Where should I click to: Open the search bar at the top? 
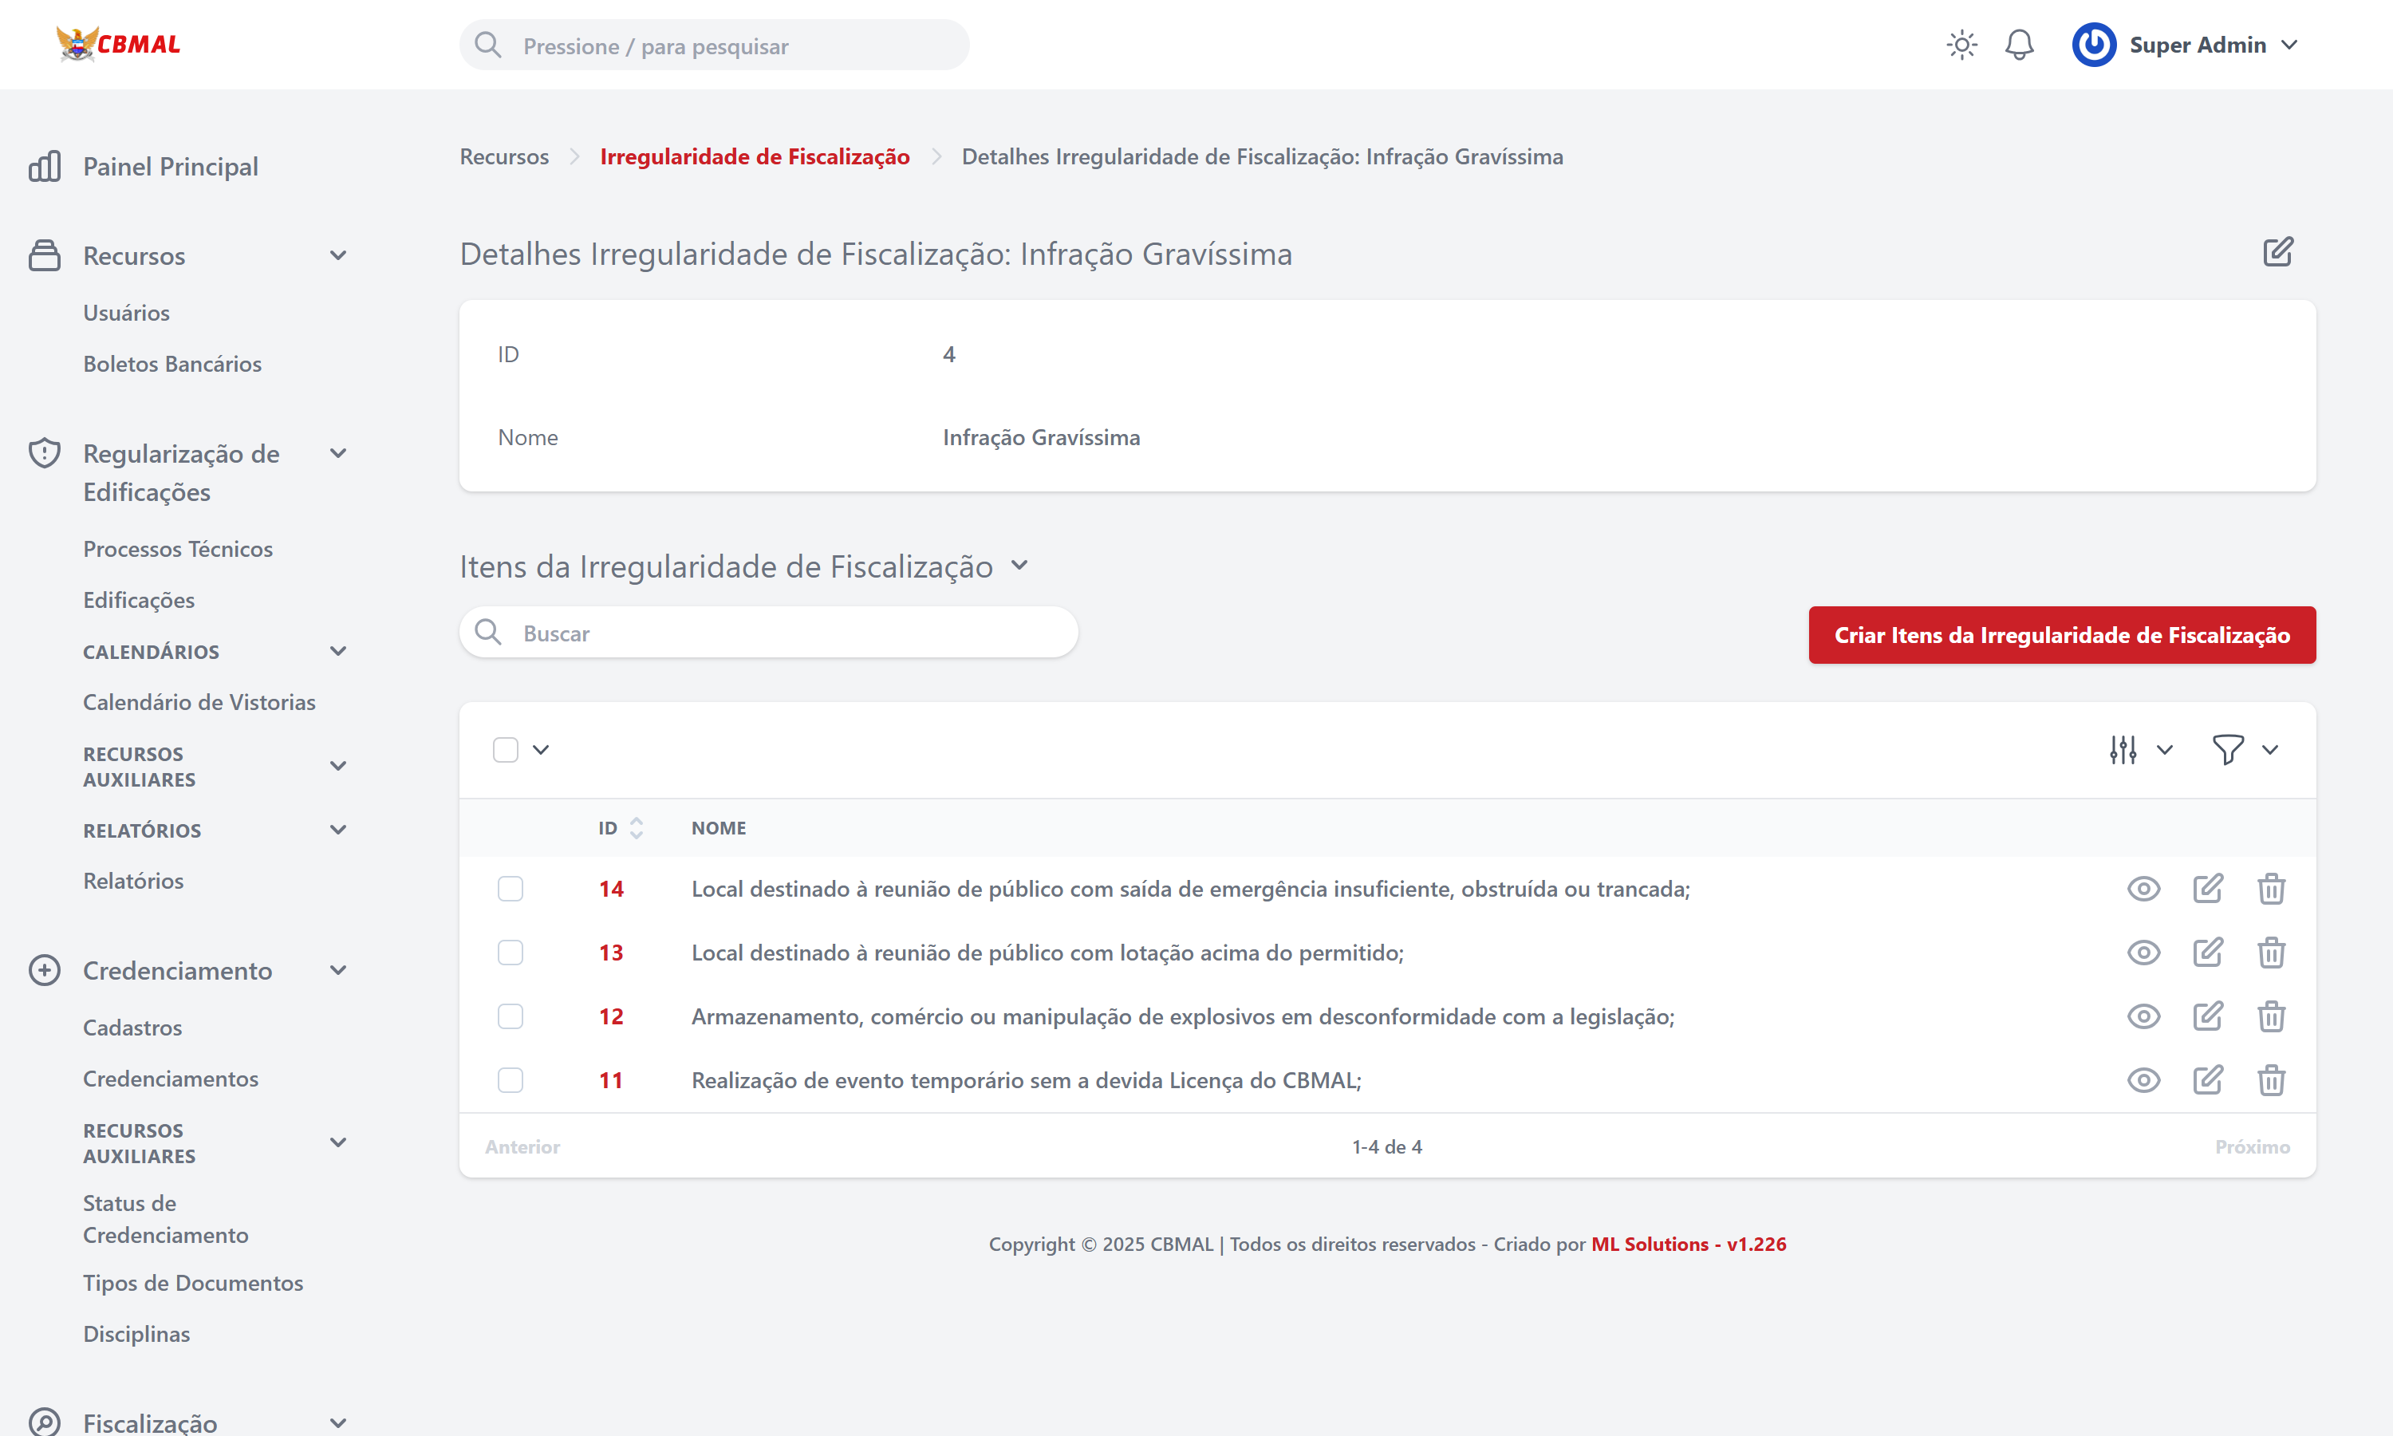coord(714,45)
